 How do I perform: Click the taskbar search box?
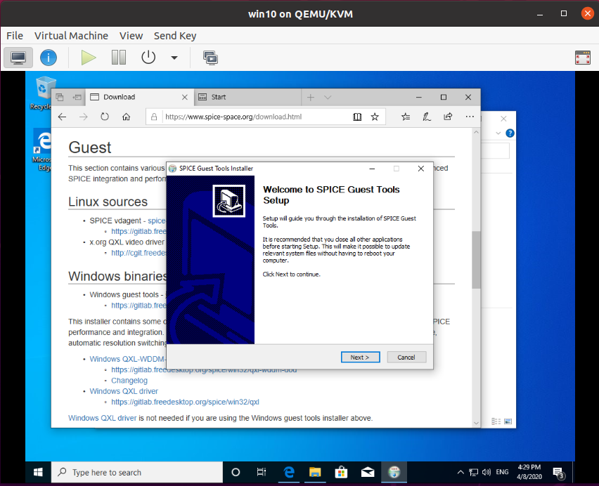click(137, 472)
